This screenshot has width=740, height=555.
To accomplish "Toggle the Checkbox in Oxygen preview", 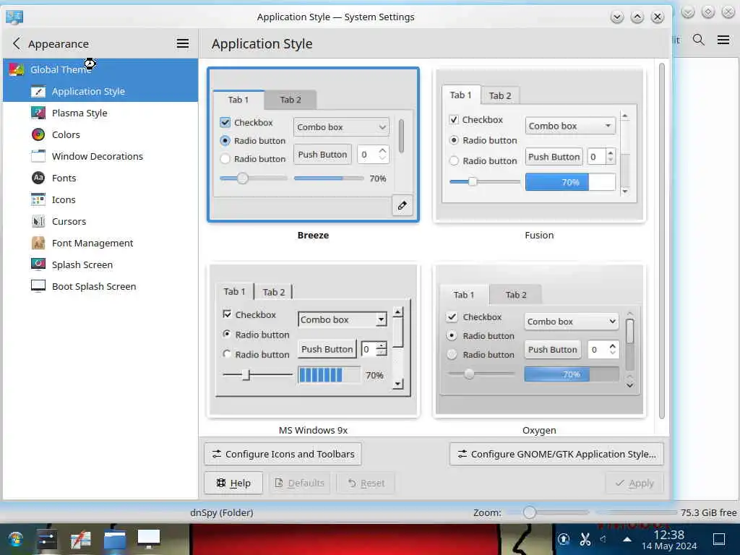I will [452, 317].
